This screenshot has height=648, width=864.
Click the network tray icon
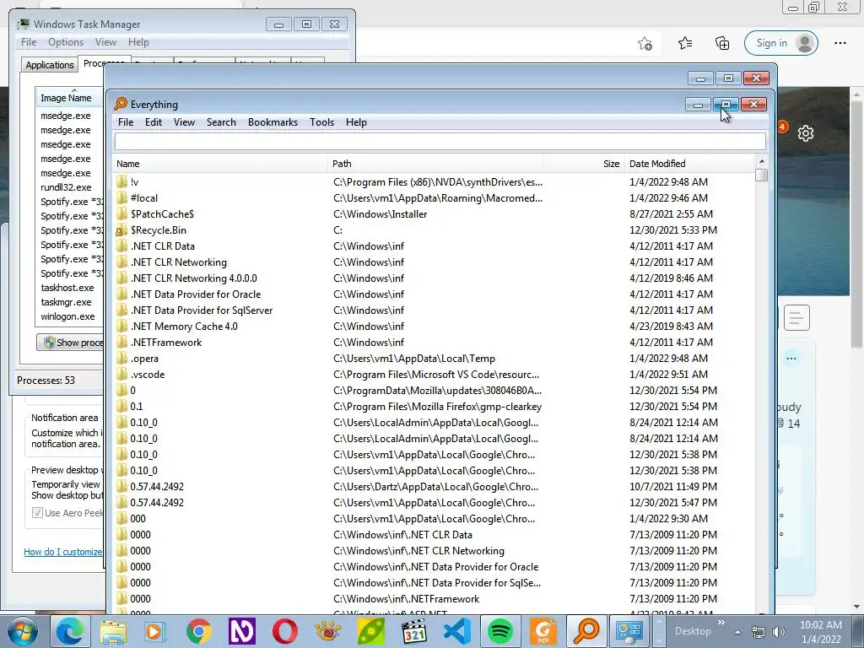[x=759, y=632]
